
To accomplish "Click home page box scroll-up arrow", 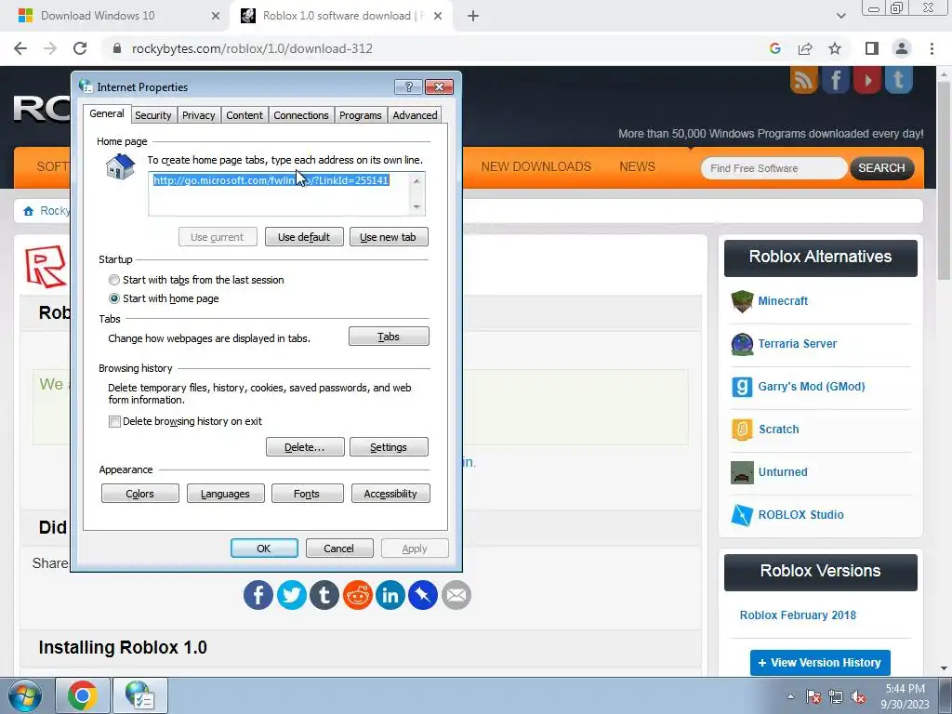I will pyautogui.click(x=416, y=181).
